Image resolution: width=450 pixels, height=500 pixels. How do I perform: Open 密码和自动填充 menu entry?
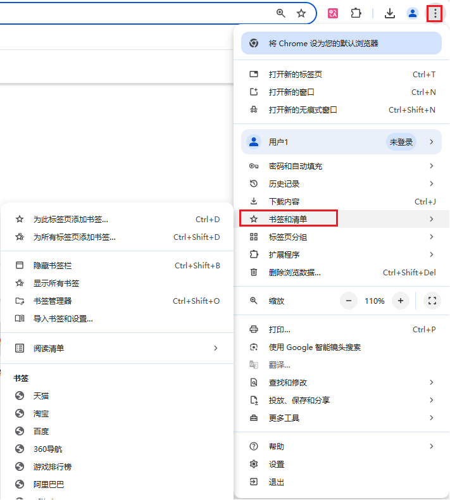click(341, 166)
